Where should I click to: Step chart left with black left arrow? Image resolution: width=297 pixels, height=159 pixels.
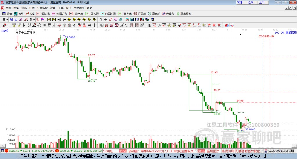(x=59, y=20)
